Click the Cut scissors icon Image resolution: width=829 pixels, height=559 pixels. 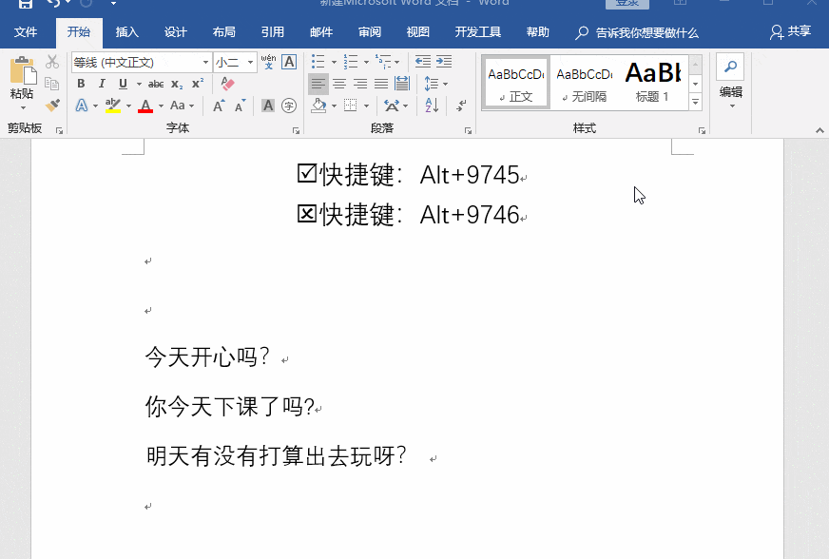51,62
